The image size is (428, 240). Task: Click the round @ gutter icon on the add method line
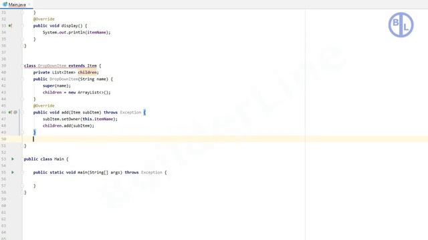tap(15, 112)
